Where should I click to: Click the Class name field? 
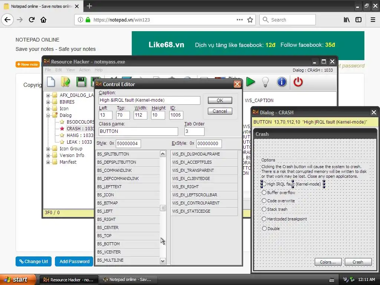coord(138,131)
